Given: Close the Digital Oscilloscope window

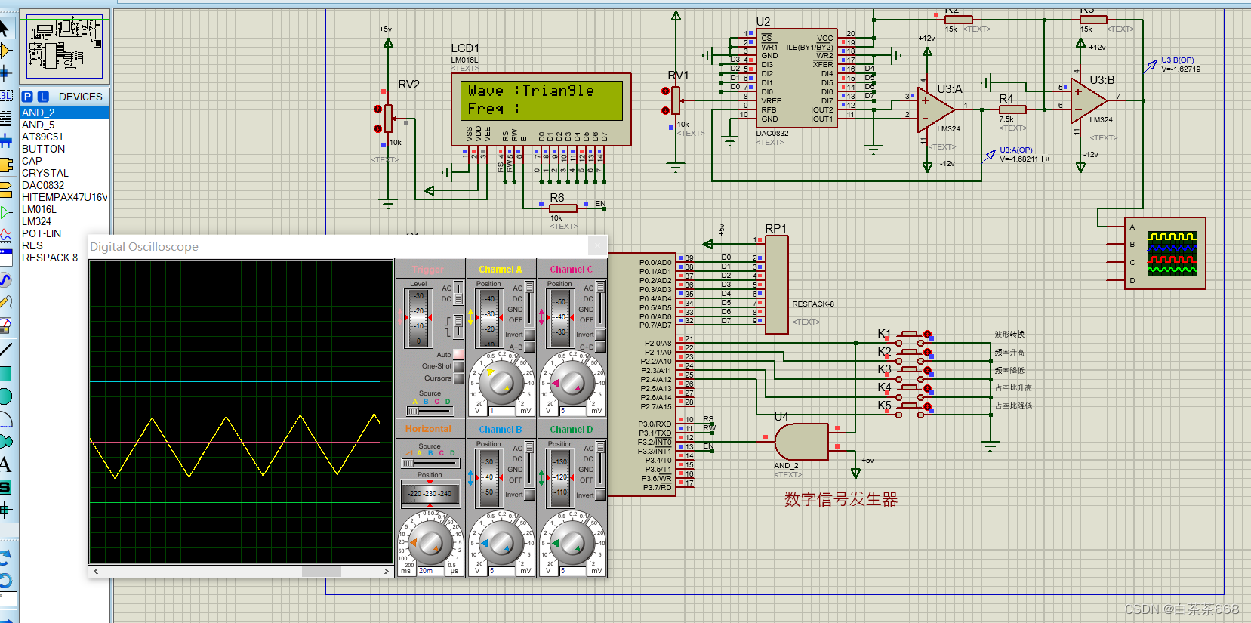Looking at the screenshot, I should click(597, 246).
